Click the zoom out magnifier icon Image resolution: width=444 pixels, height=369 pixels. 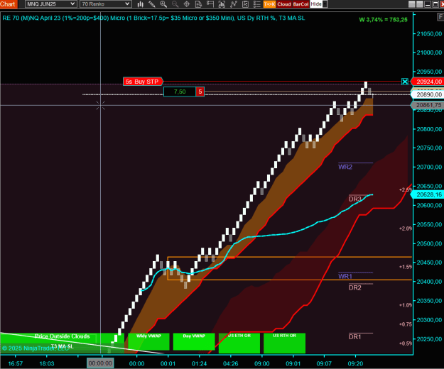coord(175,4)
